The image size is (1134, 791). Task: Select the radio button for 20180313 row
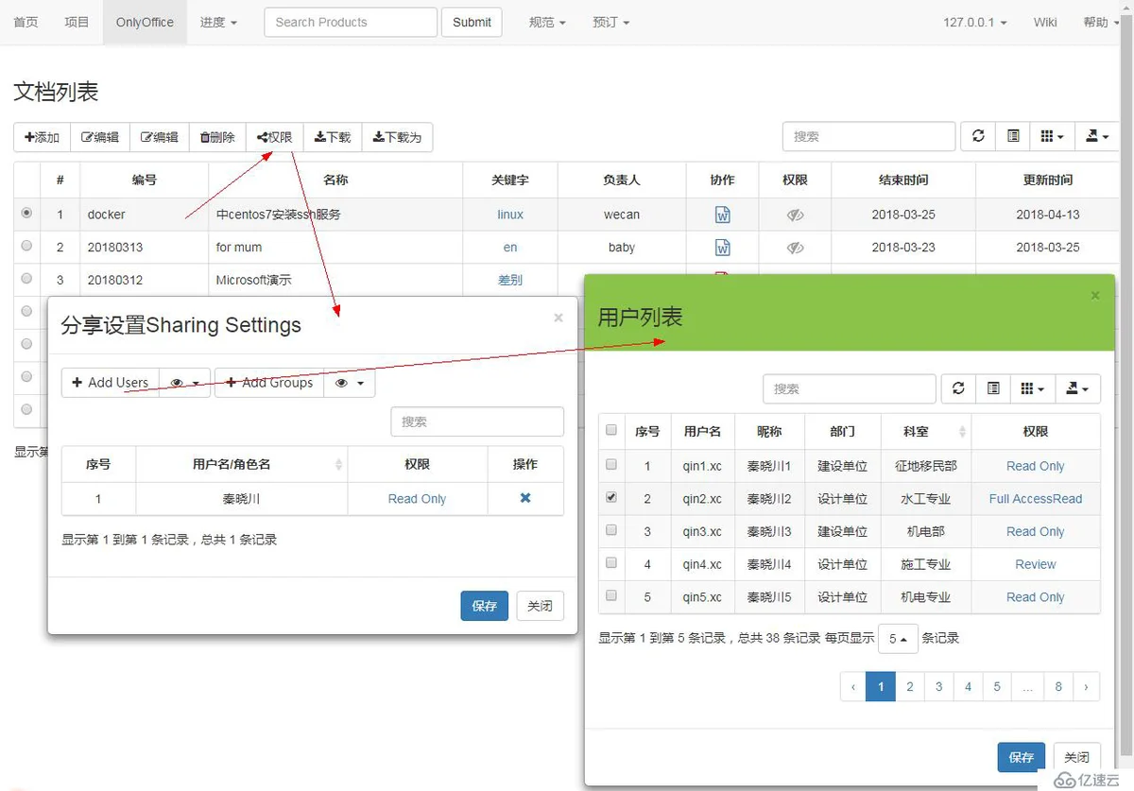(x=26, y=246)
